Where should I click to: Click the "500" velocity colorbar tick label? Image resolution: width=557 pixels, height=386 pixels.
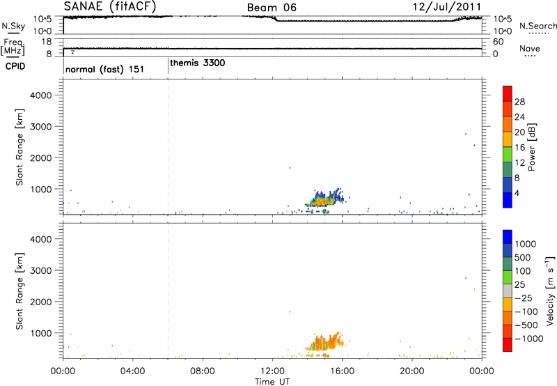pos(523,258)
